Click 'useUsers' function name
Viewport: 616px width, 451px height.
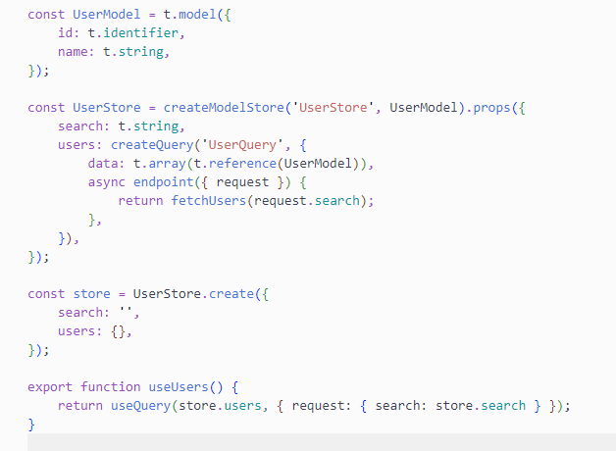pyautogui.click(x=179, y=387)
